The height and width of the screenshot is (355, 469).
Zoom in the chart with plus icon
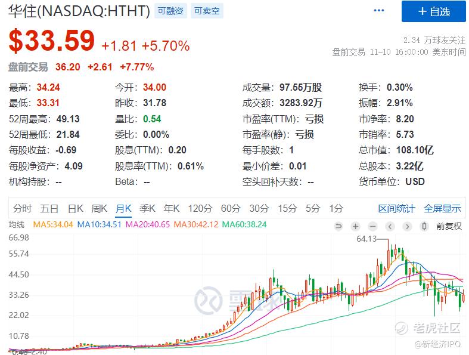[356, 226]
